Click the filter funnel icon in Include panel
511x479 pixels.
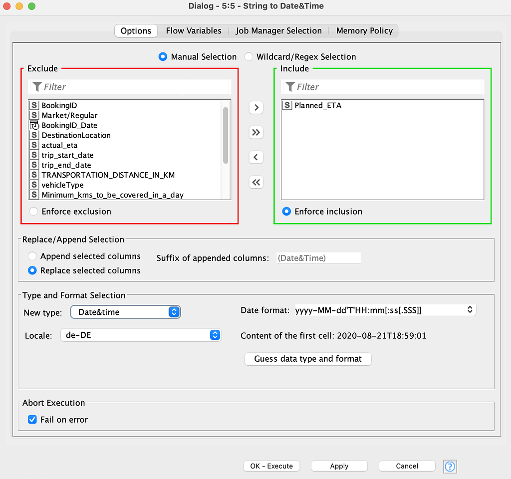pos(291,87)
